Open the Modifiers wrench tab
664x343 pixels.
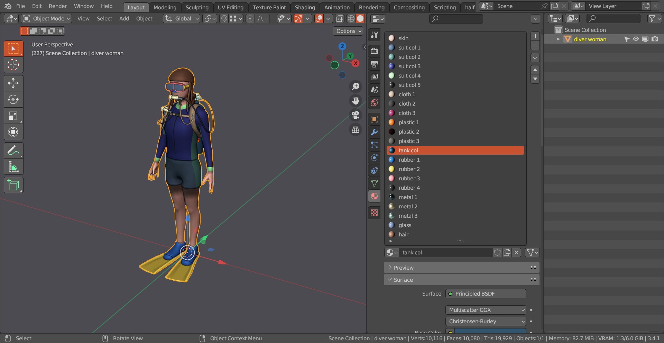[x=374, y=132]
